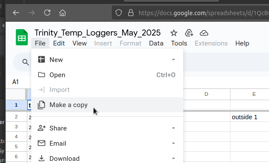Open the site lock security info

131,13
